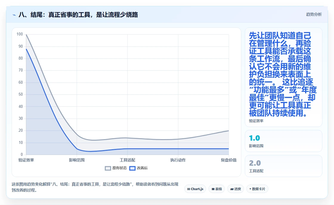Click the 影响范围 x-axis label
The height and width of the screenshot is (205, 334).
[x=77, y=160]
